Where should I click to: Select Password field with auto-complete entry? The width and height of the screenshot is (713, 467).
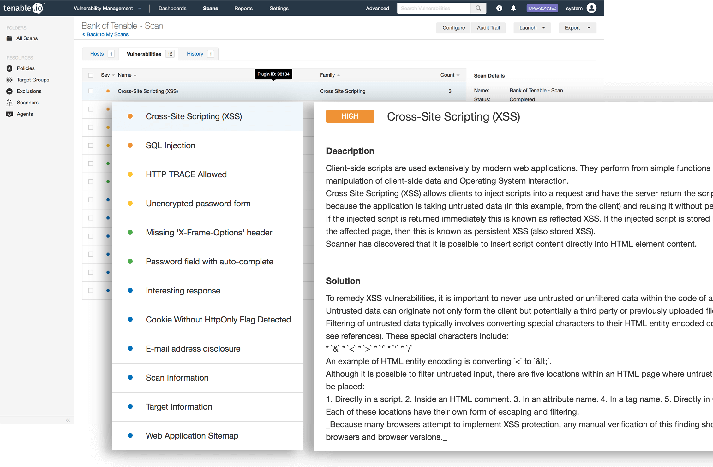(x=207, y=262)
